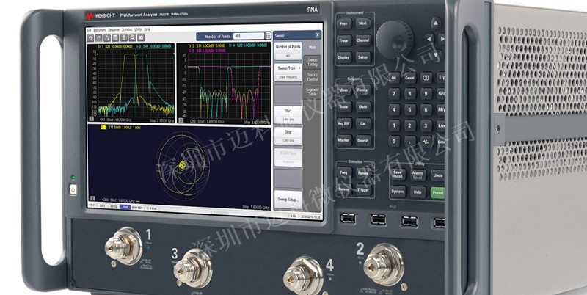
Task: Hit the Marker hardkey
Action: pyautogui.click(x=343, y=140)
